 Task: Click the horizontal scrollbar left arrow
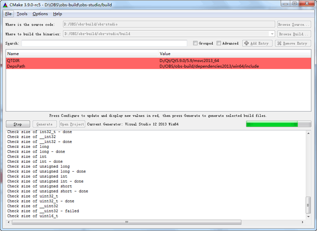(x=8, y=222)
